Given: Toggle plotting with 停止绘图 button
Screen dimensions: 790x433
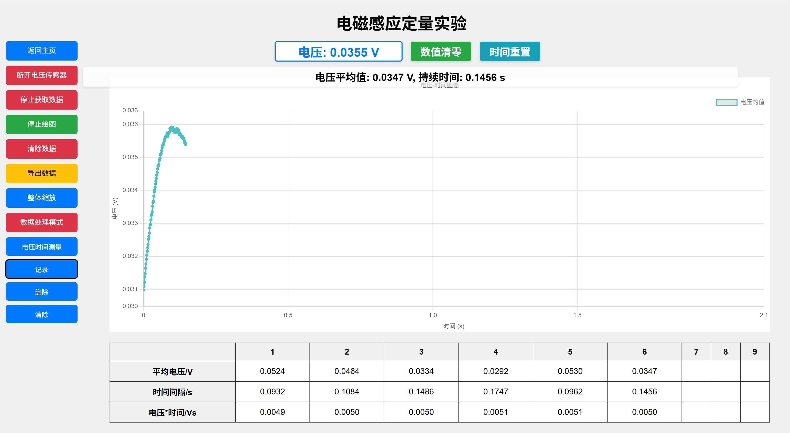Looking at the screenshot, I should pyautogui.click(x=42, y=124).
